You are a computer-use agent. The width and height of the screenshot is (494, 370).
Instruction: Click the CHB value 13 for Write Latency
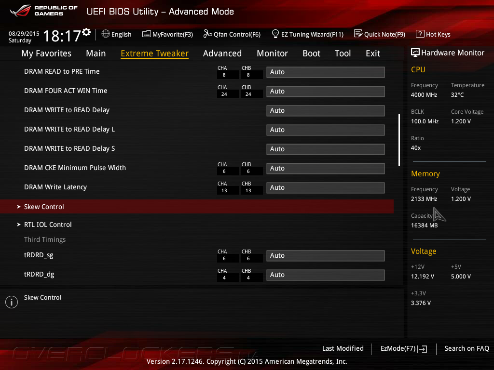(248, 190)
